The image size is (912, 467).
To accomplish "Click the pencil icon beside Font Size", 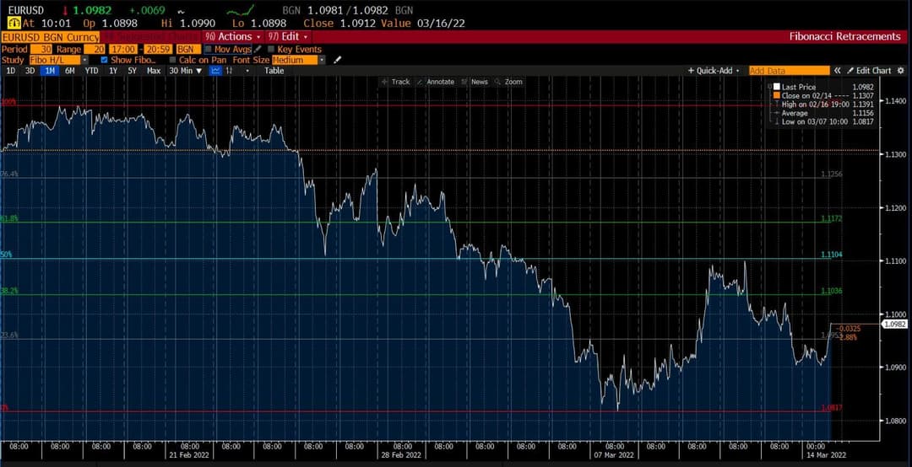I will click(x=337, y=60).
